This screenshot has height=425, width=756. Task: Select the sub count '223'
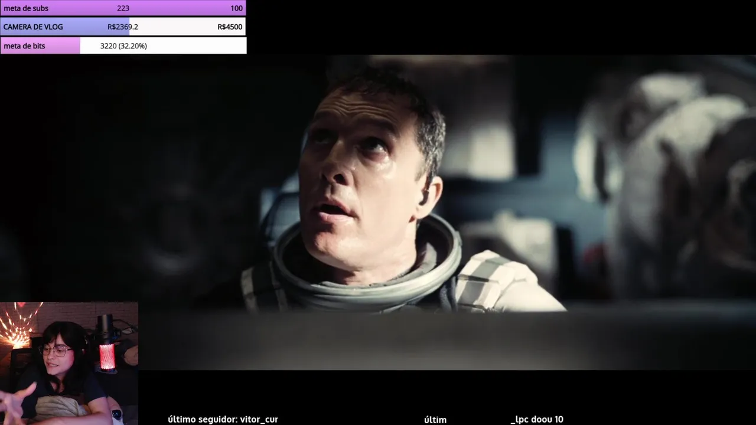pos(123,8)
